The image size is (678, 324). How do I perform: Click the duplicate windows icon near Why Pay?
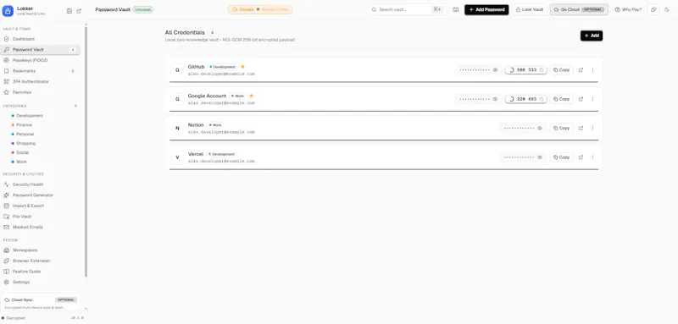pyautogui.click(x=653, y=9)
